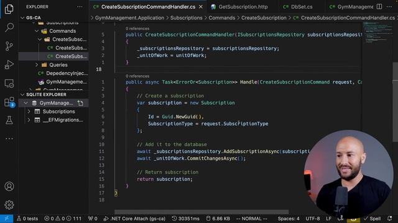Image resolution: width=398 pixels, height=223 pixels.
Task: Split the editor to the right
Action: click(x=379, y=7)
